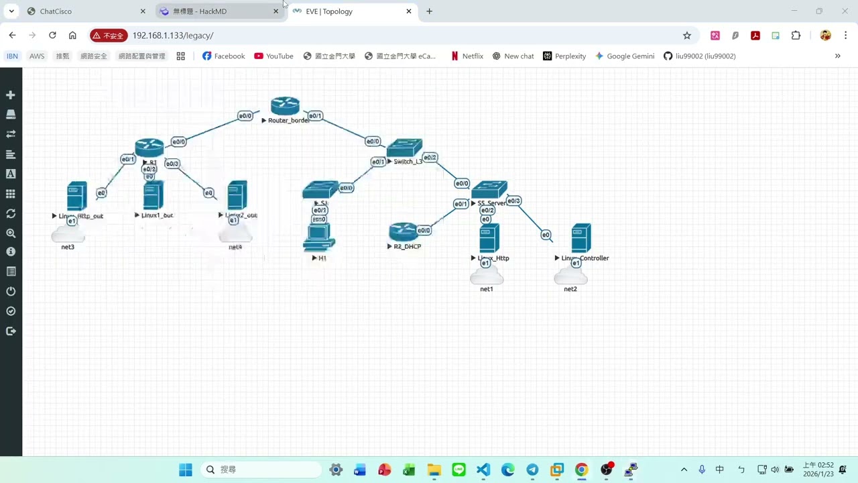Open Startup-configs sidebar icon
This screenshot has height=483, width=858.
(11, 154)
